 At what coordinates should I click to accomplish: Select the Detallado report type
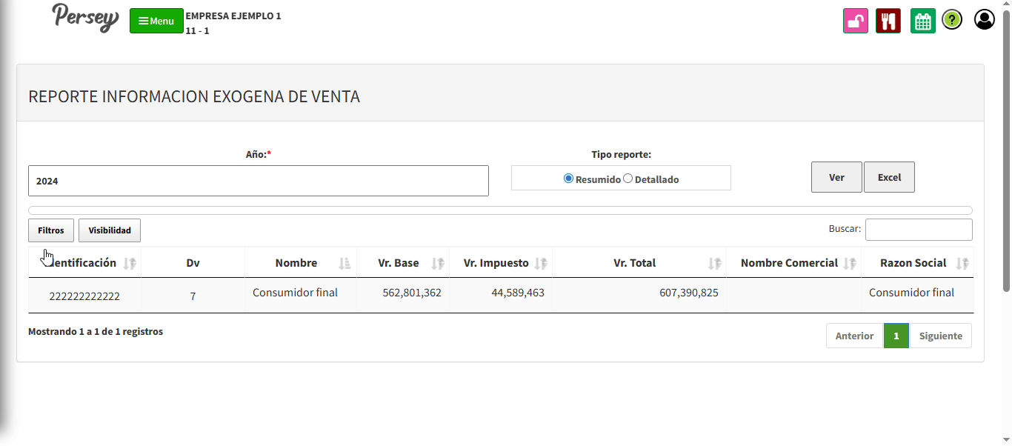click(x=628, y=179)
